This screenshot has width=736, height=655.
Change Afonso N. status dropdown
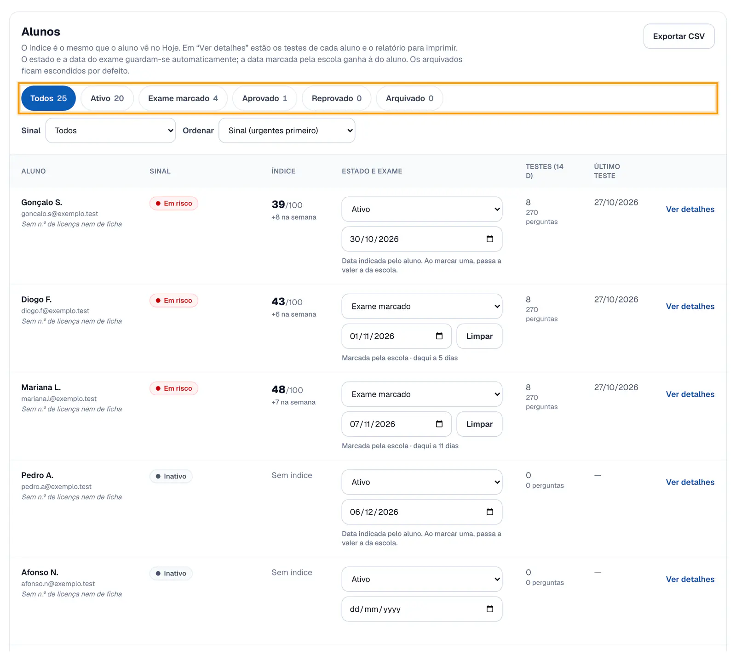422,579
